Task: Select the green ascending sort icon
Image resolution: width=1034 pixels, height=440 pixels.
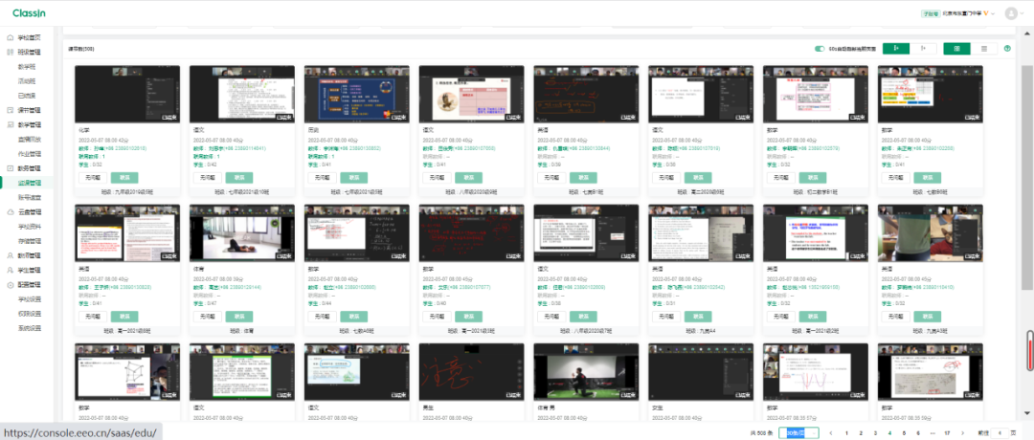Action: pyautogui.click(x=894, y=49)
